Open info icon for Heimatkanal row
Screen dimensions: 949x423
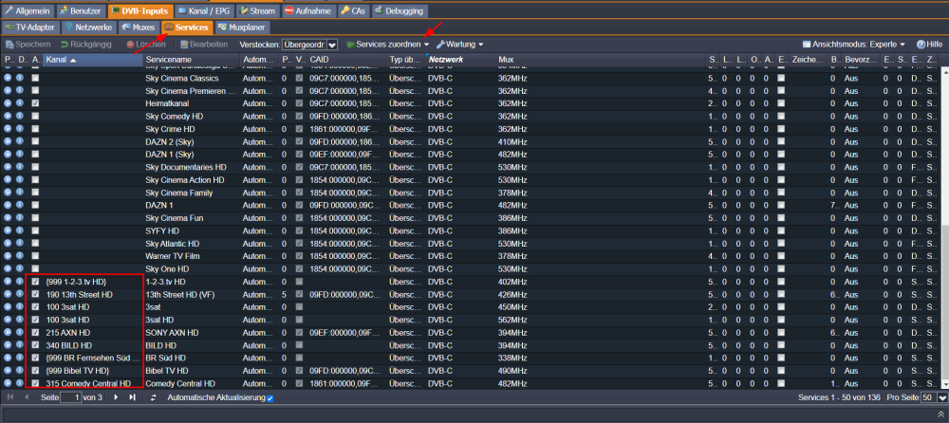pos(20,103)
